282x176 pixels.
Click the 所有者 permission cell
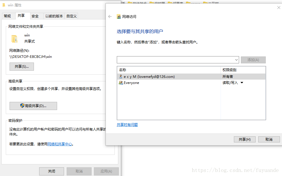coord(228,77)
